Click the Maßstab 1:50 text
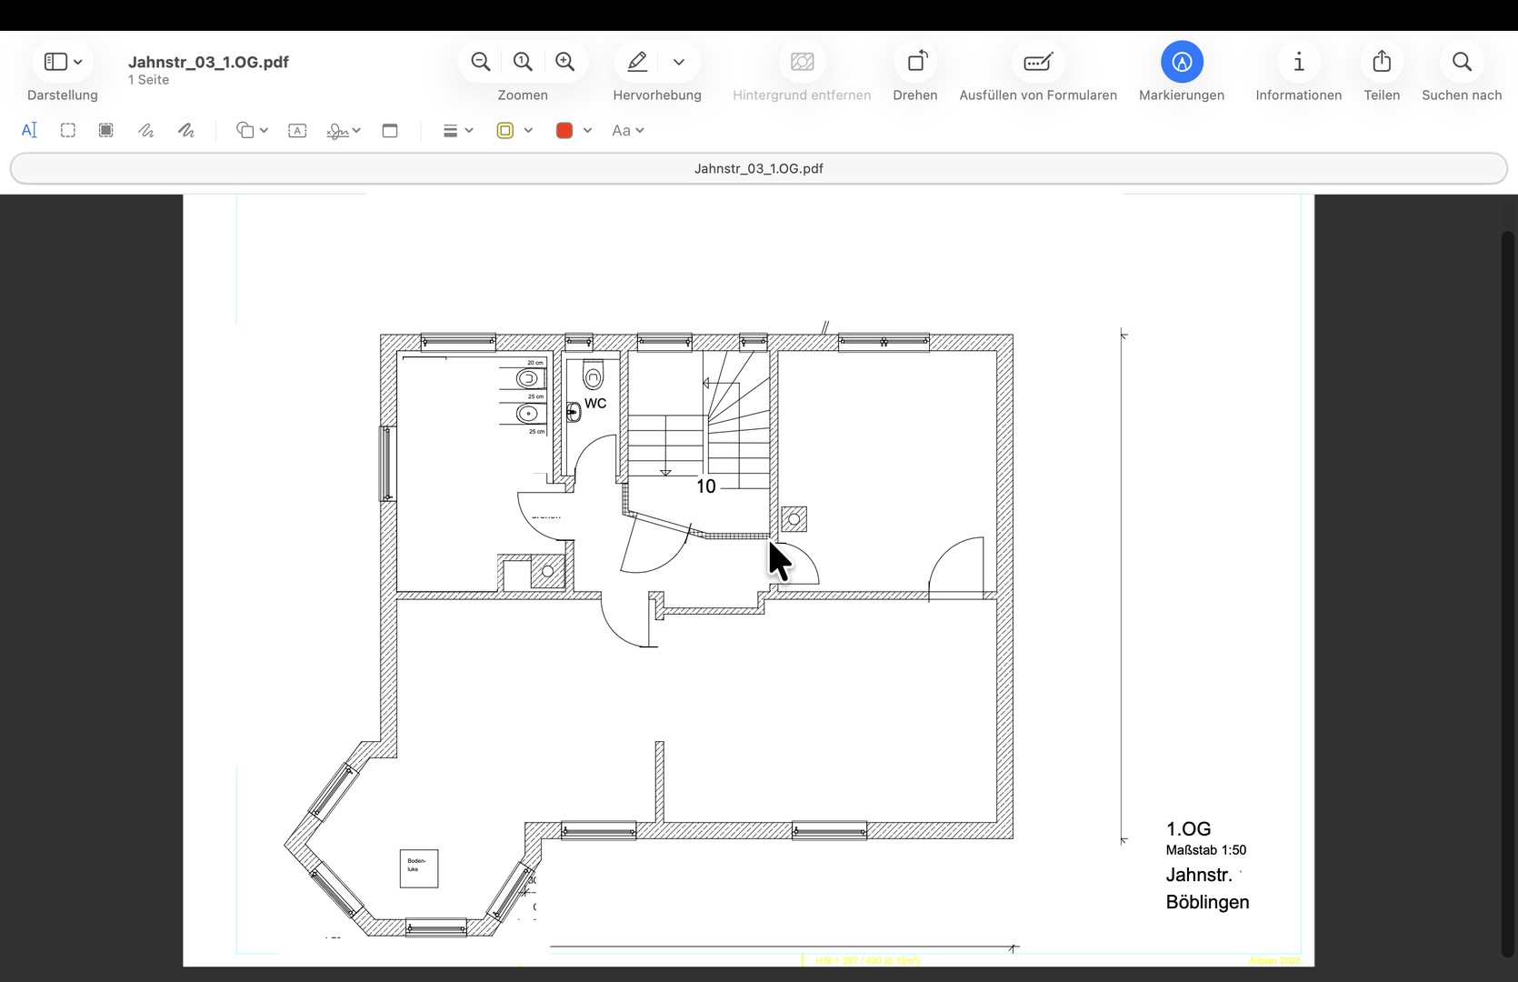The height and width of the screenshot is (982, 1518). coord(1206,850)
